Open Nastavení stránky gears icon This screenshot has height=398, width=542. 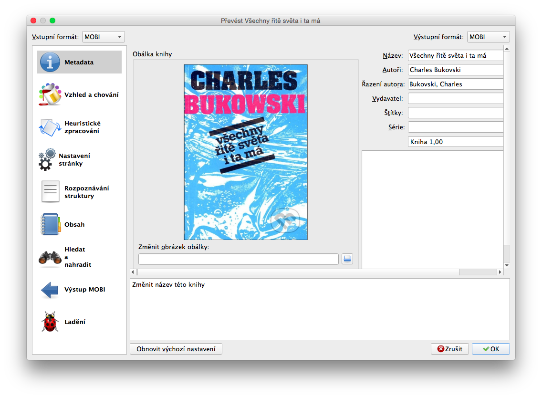[x=46, y=159]
